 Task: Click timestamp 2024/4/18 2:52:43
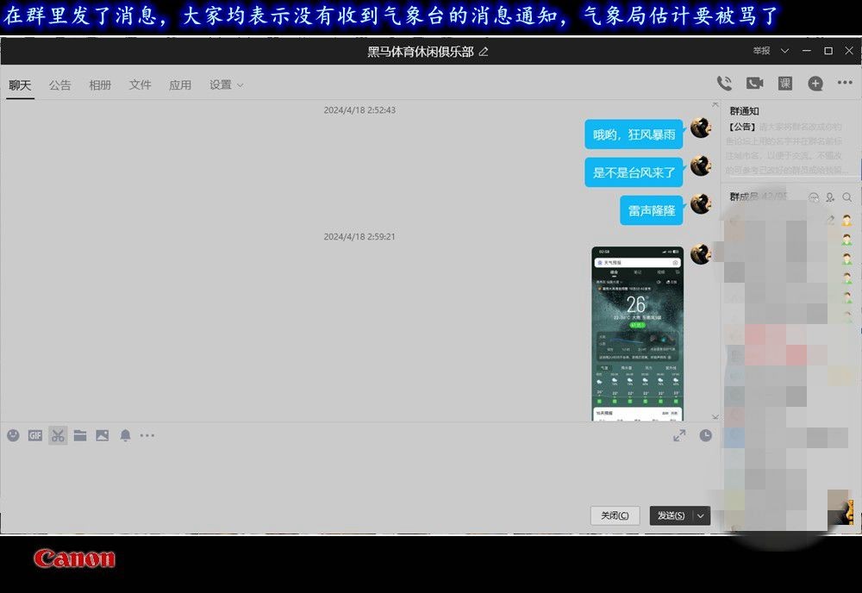(359, 110)
